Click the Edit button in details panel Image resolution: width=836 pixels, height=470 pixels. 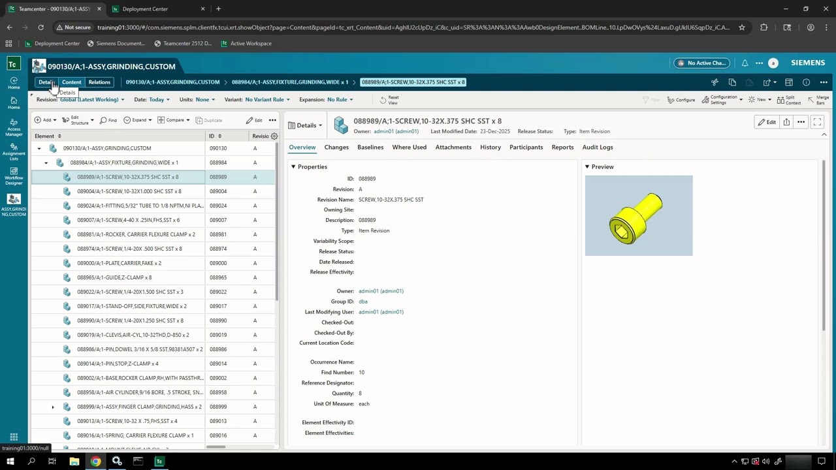(x=767, y=122)
